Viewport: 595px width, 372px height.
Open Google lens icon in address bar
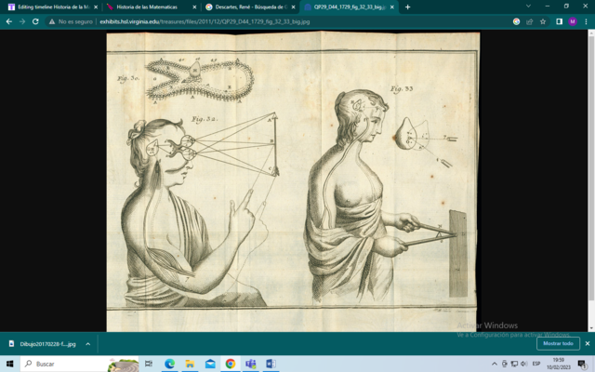(516, 21)
